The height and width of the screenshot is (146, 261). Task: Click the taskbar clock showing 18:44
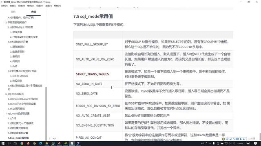pyautogui.click(x=240, y=143)
